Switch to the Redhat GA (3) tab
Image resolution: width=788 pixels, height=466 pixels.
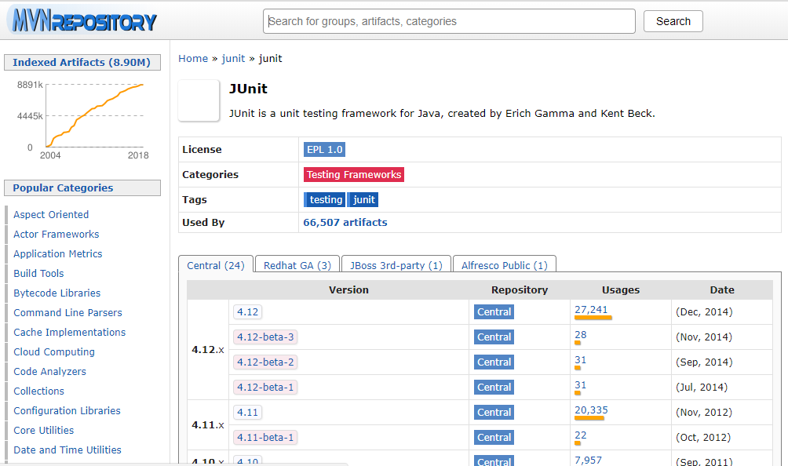297,265
